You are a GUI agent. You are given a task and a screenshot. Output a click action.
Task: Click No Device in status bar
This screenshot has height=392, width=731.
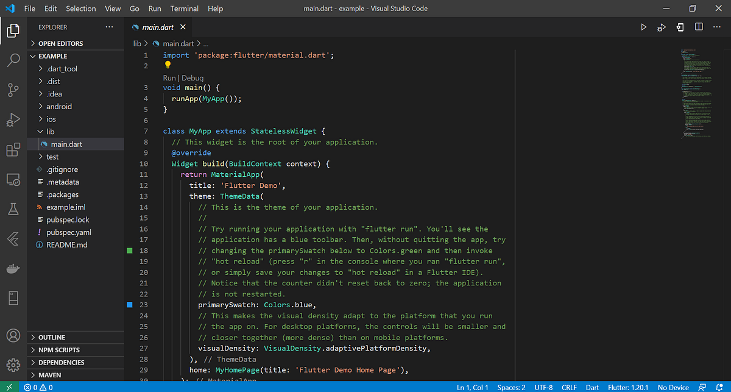click(674, 387)
